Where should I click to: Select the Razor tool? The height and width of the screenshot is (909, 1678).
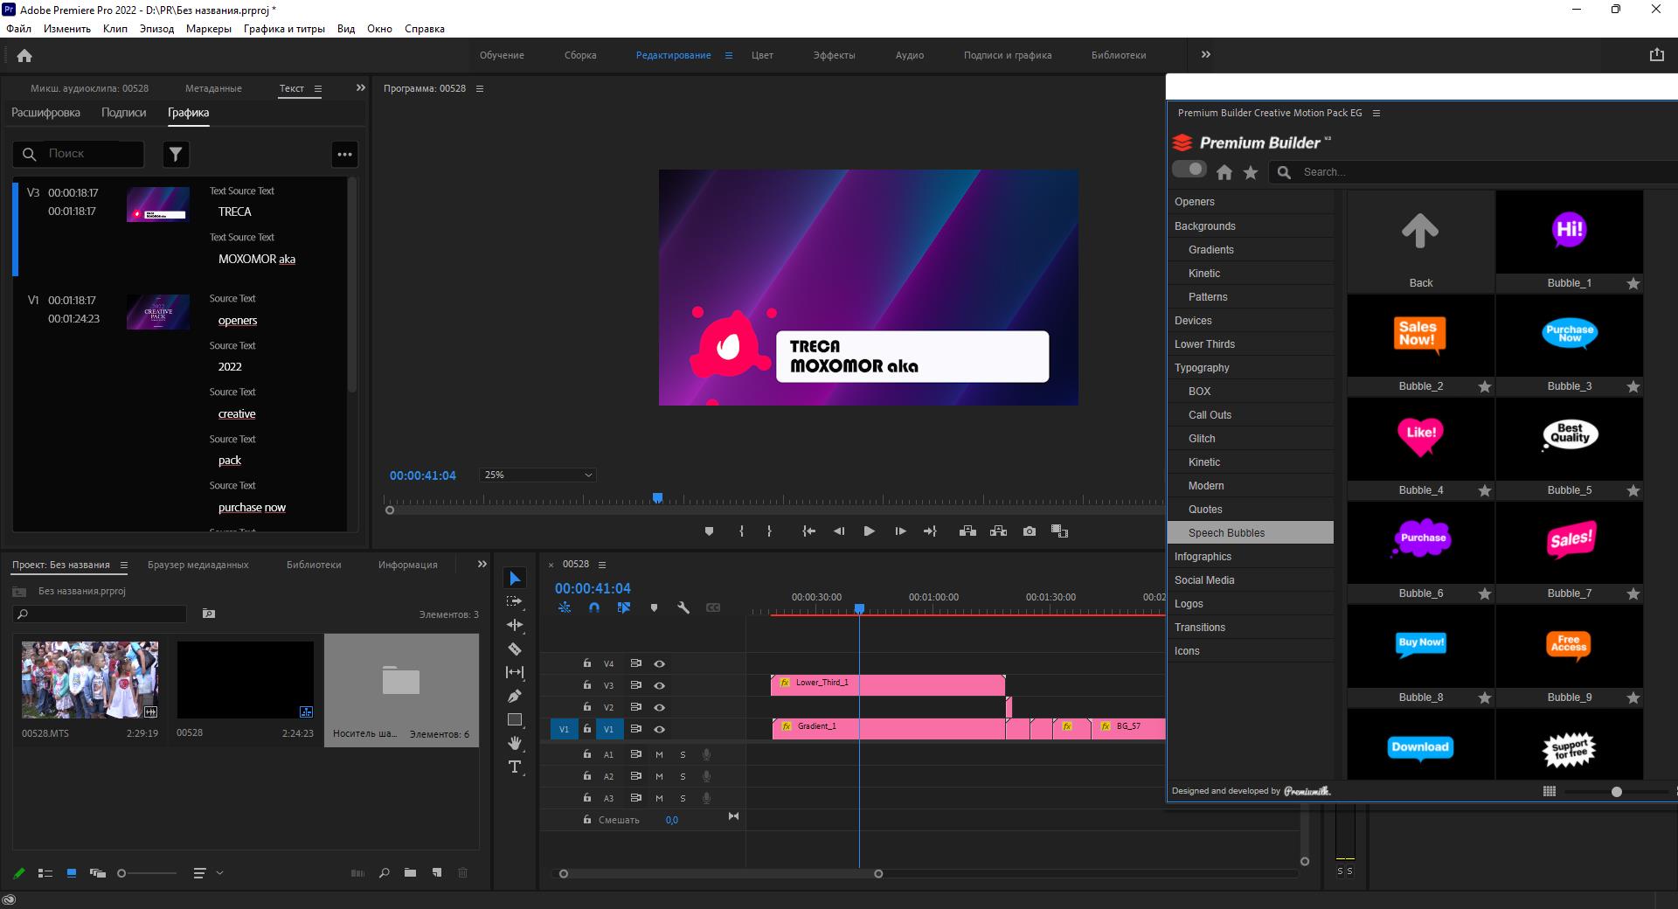(x=515, y=649)
